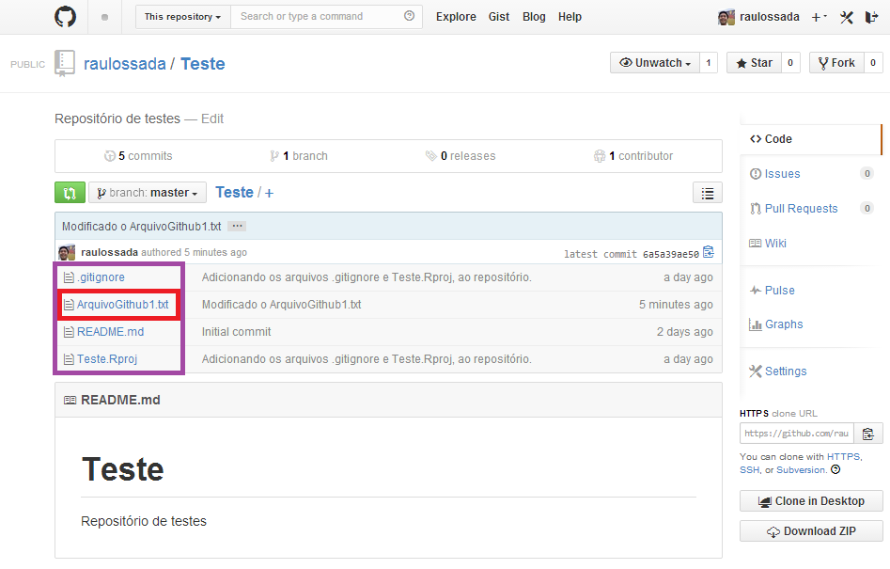Choose the SSH clone option

click(749, 470)
